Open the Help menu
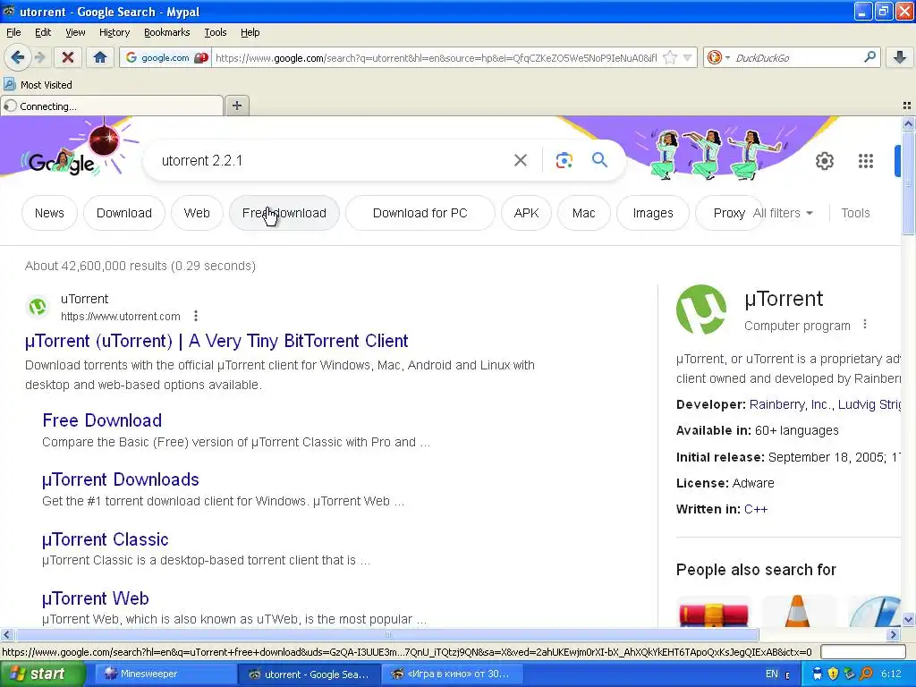The image size is (916, 687). click(250, 32)
